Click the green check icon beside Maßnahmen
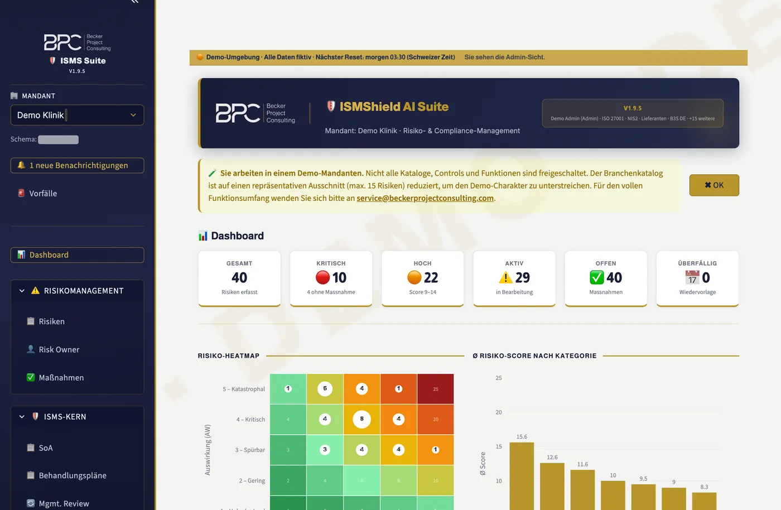The image size is (781, 510). coord(31,377)
